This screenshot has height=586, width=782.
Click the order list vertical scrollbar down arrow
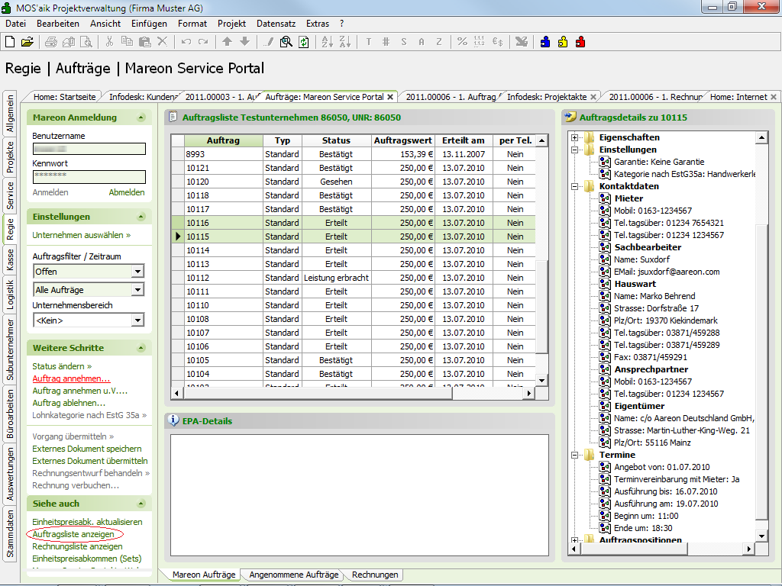tap(541, 380)
